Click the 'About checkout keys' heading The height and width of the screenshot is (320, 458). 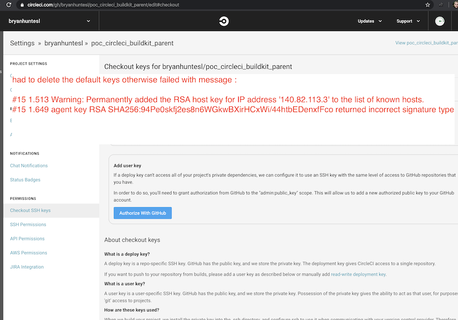pyautogui.click(x=132, y=240)
